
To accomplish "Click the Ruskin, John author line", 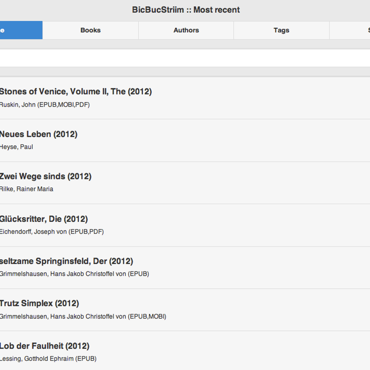I will pos(45,105).
